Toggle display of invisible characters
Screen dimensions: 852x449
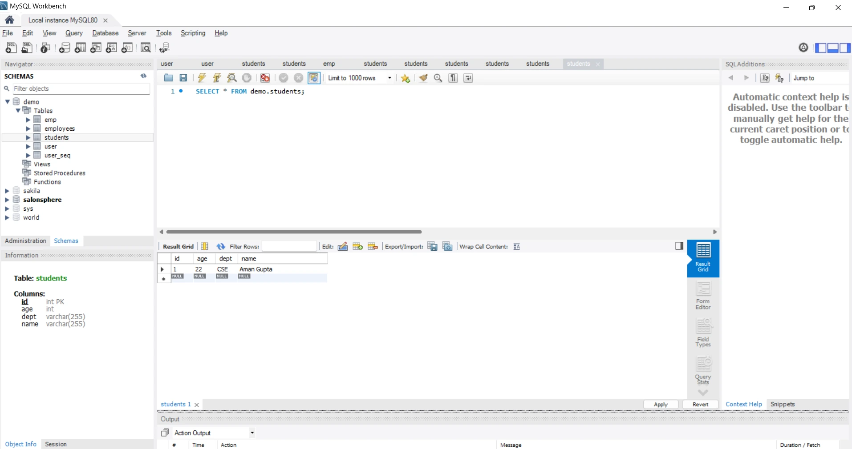(x=453, y=78)
